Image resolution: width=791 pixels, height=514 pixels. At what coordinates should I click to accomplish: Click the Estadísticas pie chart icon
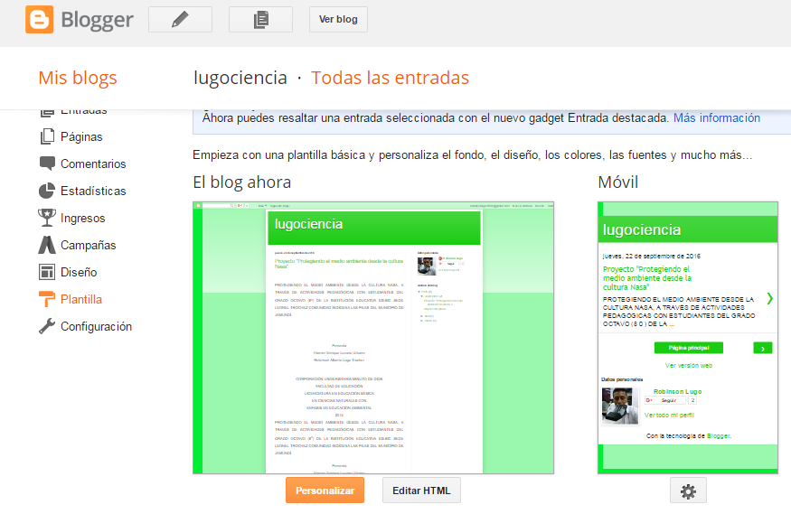[47, 191]
